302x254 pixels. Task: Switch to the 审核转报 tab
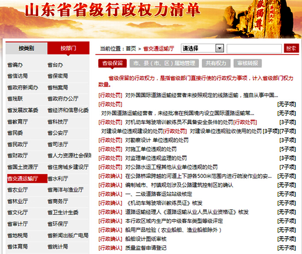(x=248, y=63)
